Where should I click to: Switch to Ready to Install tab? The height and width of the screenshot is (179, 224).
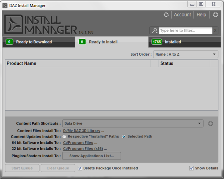click(112, 42)
